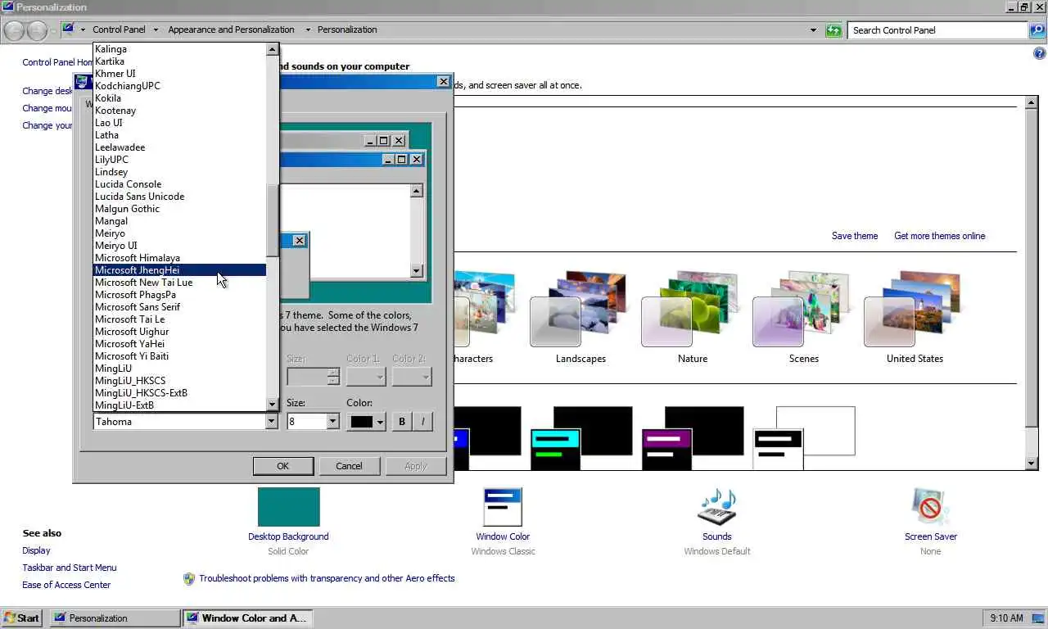Select the white high contrast theme
Image resolution: width=1048 pixels, height=629 pixels.
coord(804,438)
